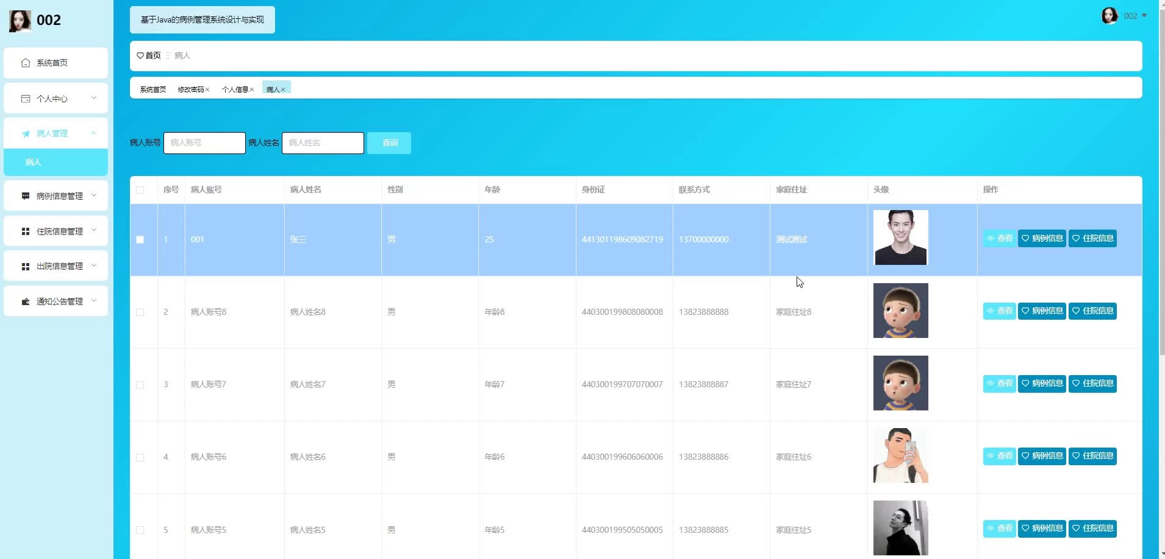Switch to the 个人信息 tab

click(x=235, y=90)
